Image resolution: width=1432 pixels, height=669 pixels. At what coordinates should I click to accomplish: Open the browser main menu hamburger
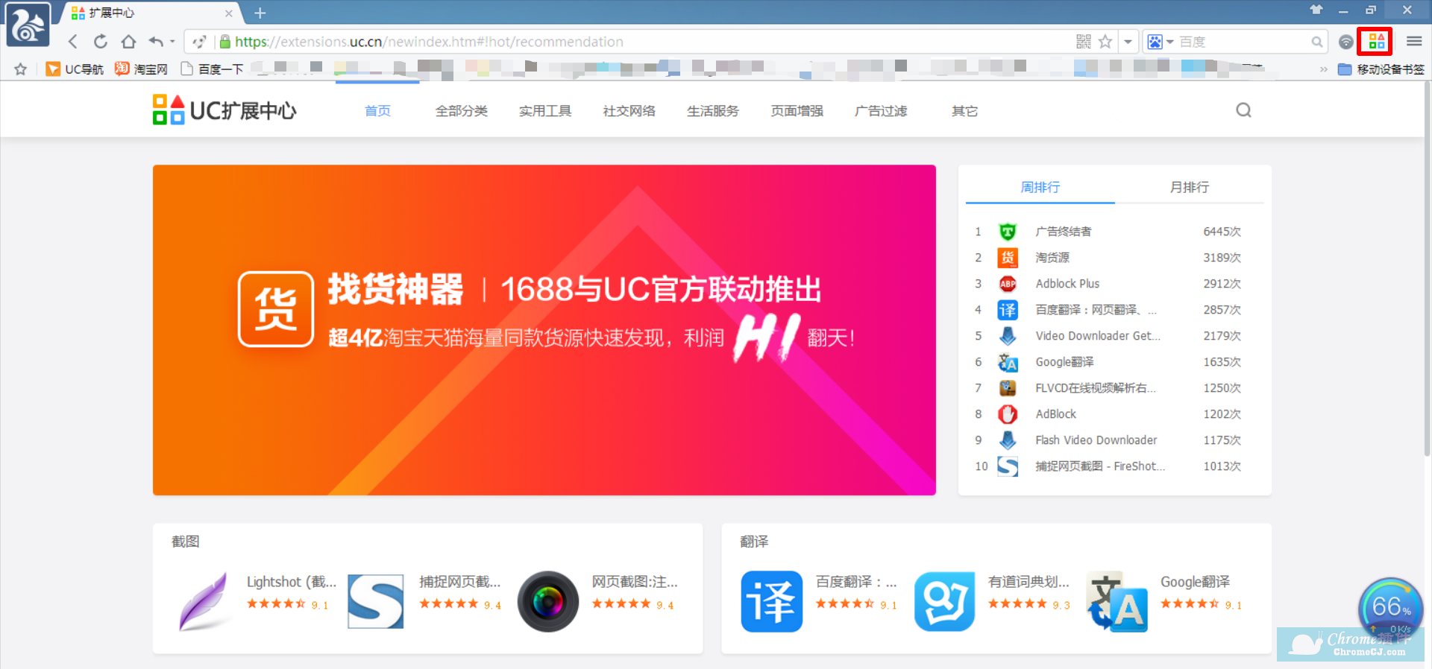point(1413,42)
